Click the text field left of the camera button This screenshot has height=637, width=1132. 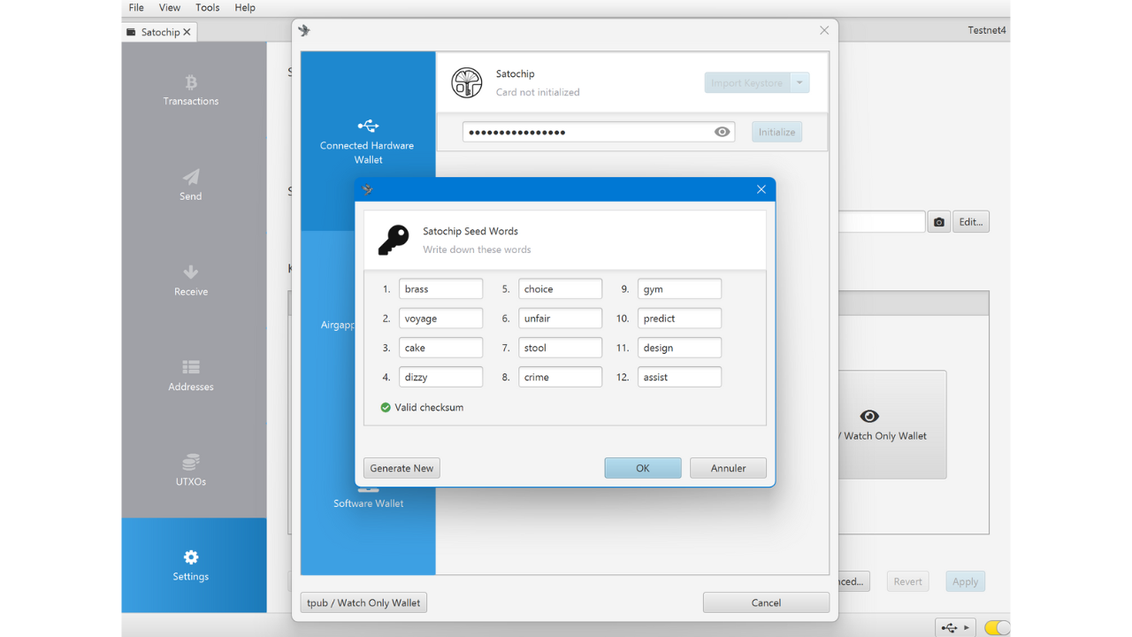(881, 222)
